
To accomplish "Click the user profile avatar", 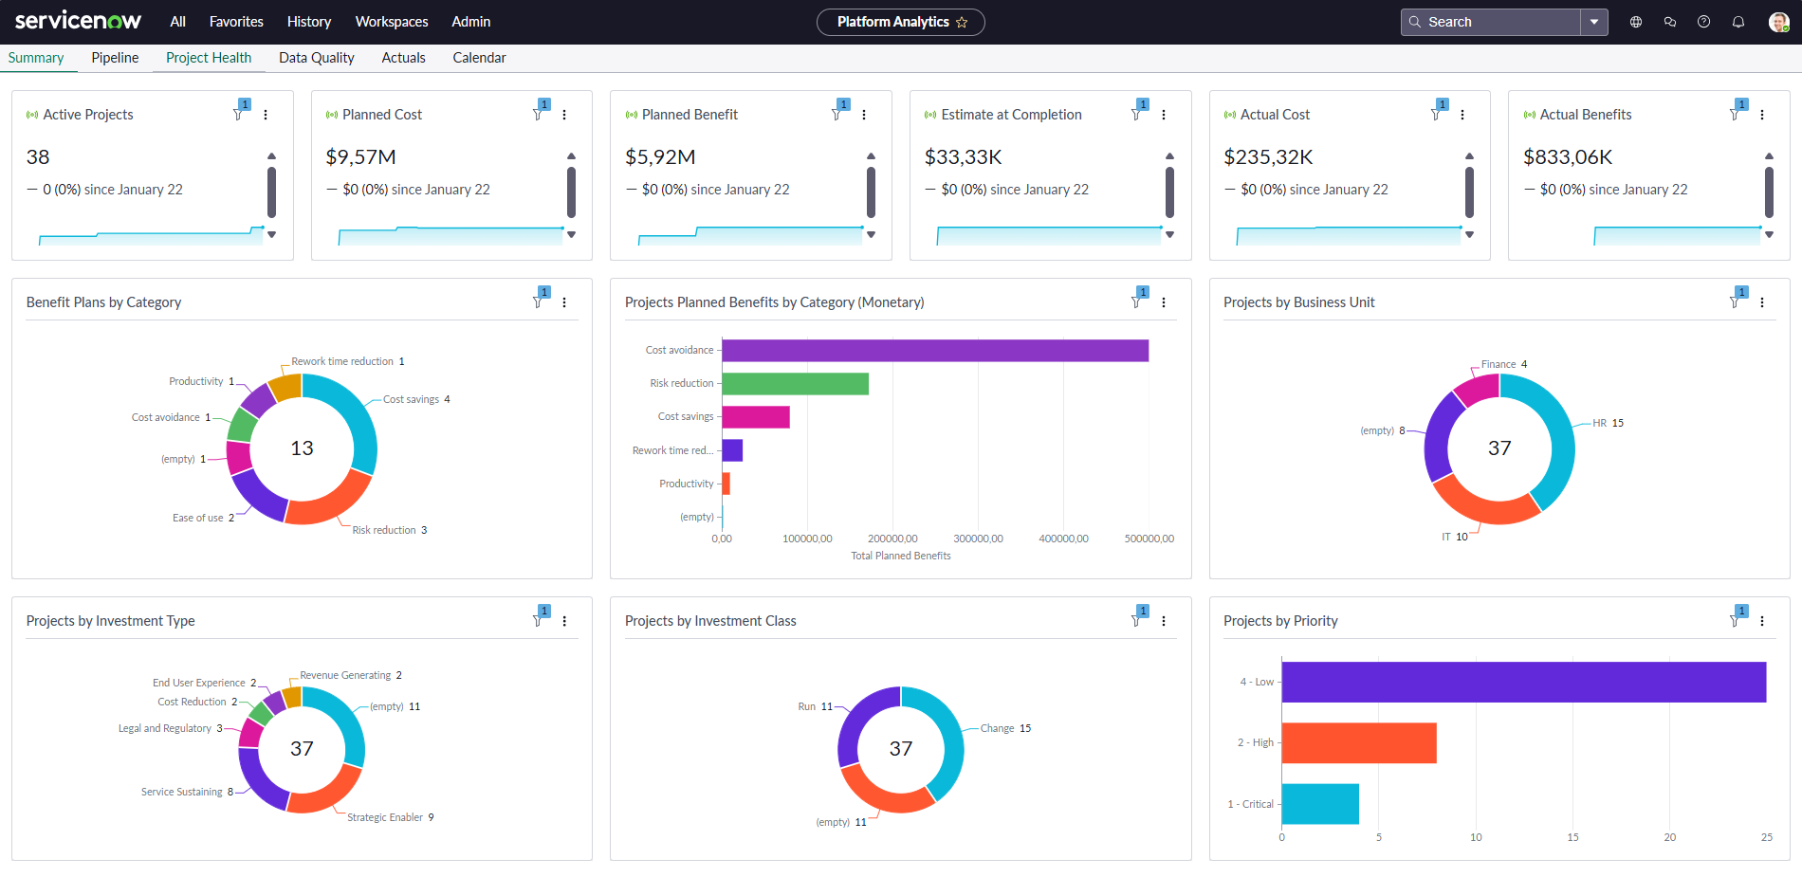I will pos(1778,22).
